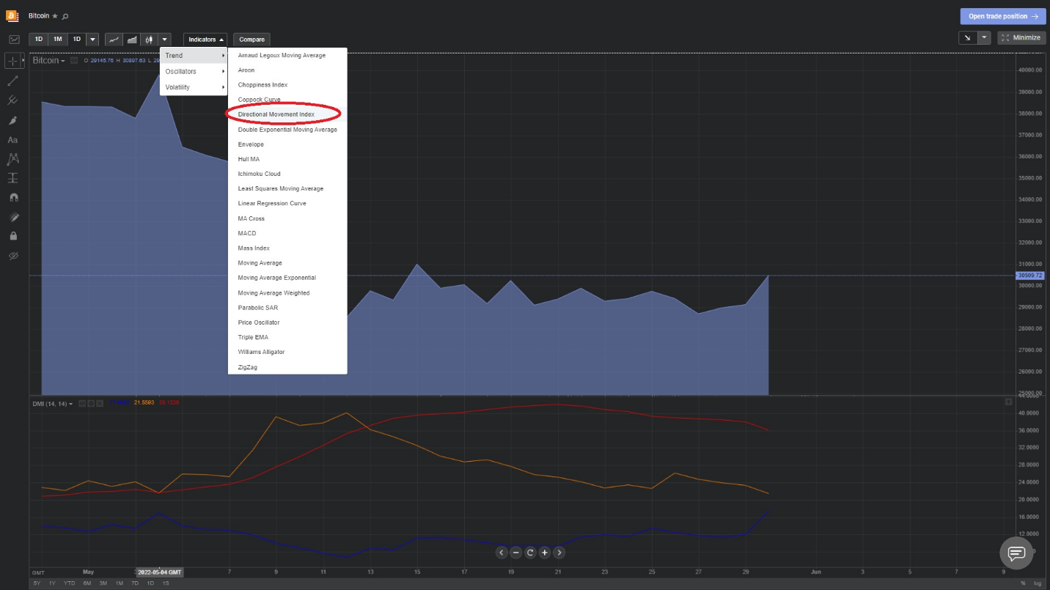This screenshot has height=590, width=1050.
Task: Select the brush drawing tool
Action: (12, 120)
